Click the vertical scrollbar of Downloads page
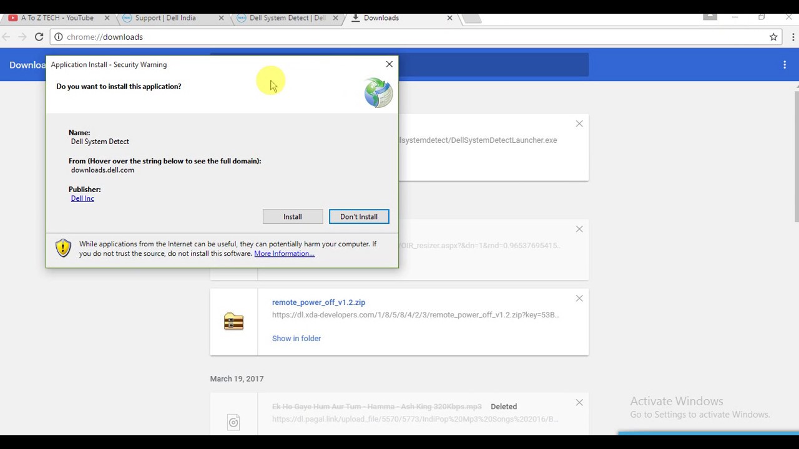The height and width of the screenshot is (449, 799). 796,156
